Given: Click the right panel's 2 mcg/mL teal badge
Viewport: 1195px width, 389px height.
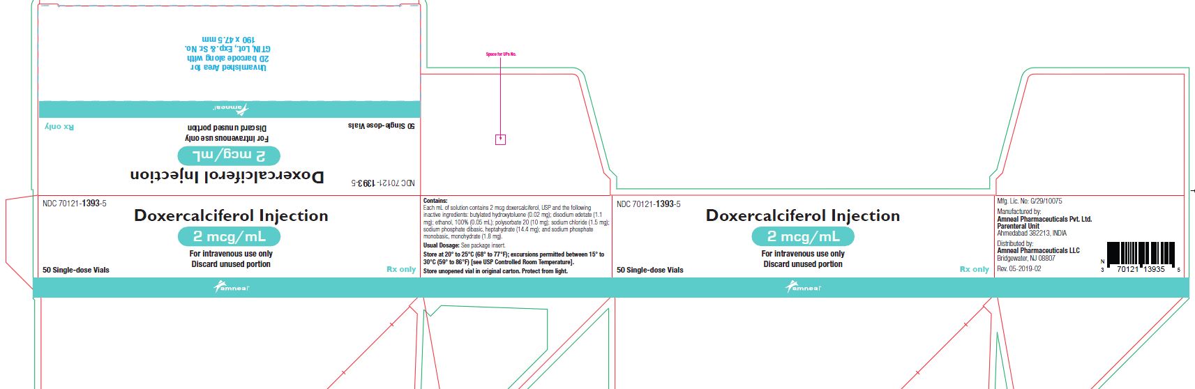Looking at the screenshot, I should click(802, 237).
